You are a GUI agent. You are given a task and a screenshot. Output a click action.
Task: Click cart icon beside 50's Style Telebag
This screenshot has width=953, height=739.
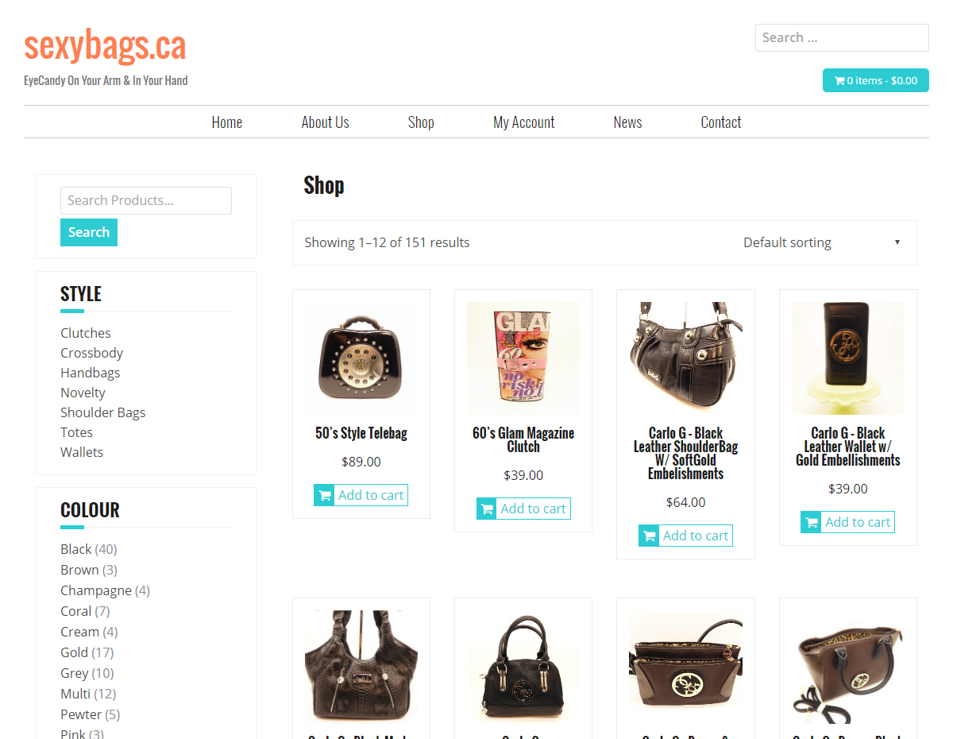point(325,495)
